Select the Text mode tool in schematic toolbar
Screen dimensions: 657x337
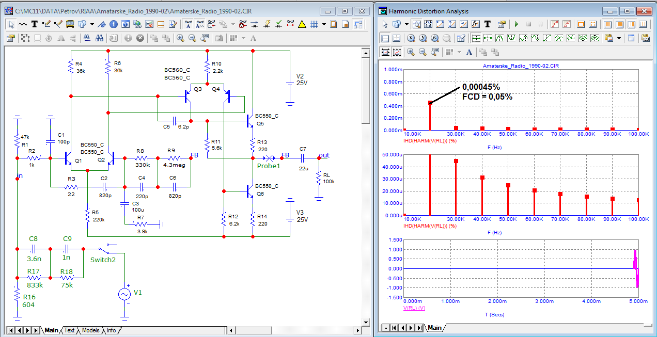[x=35, y=24]
